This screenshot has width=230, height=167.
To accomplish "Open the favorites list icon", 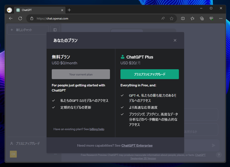I will pos(192,19).
